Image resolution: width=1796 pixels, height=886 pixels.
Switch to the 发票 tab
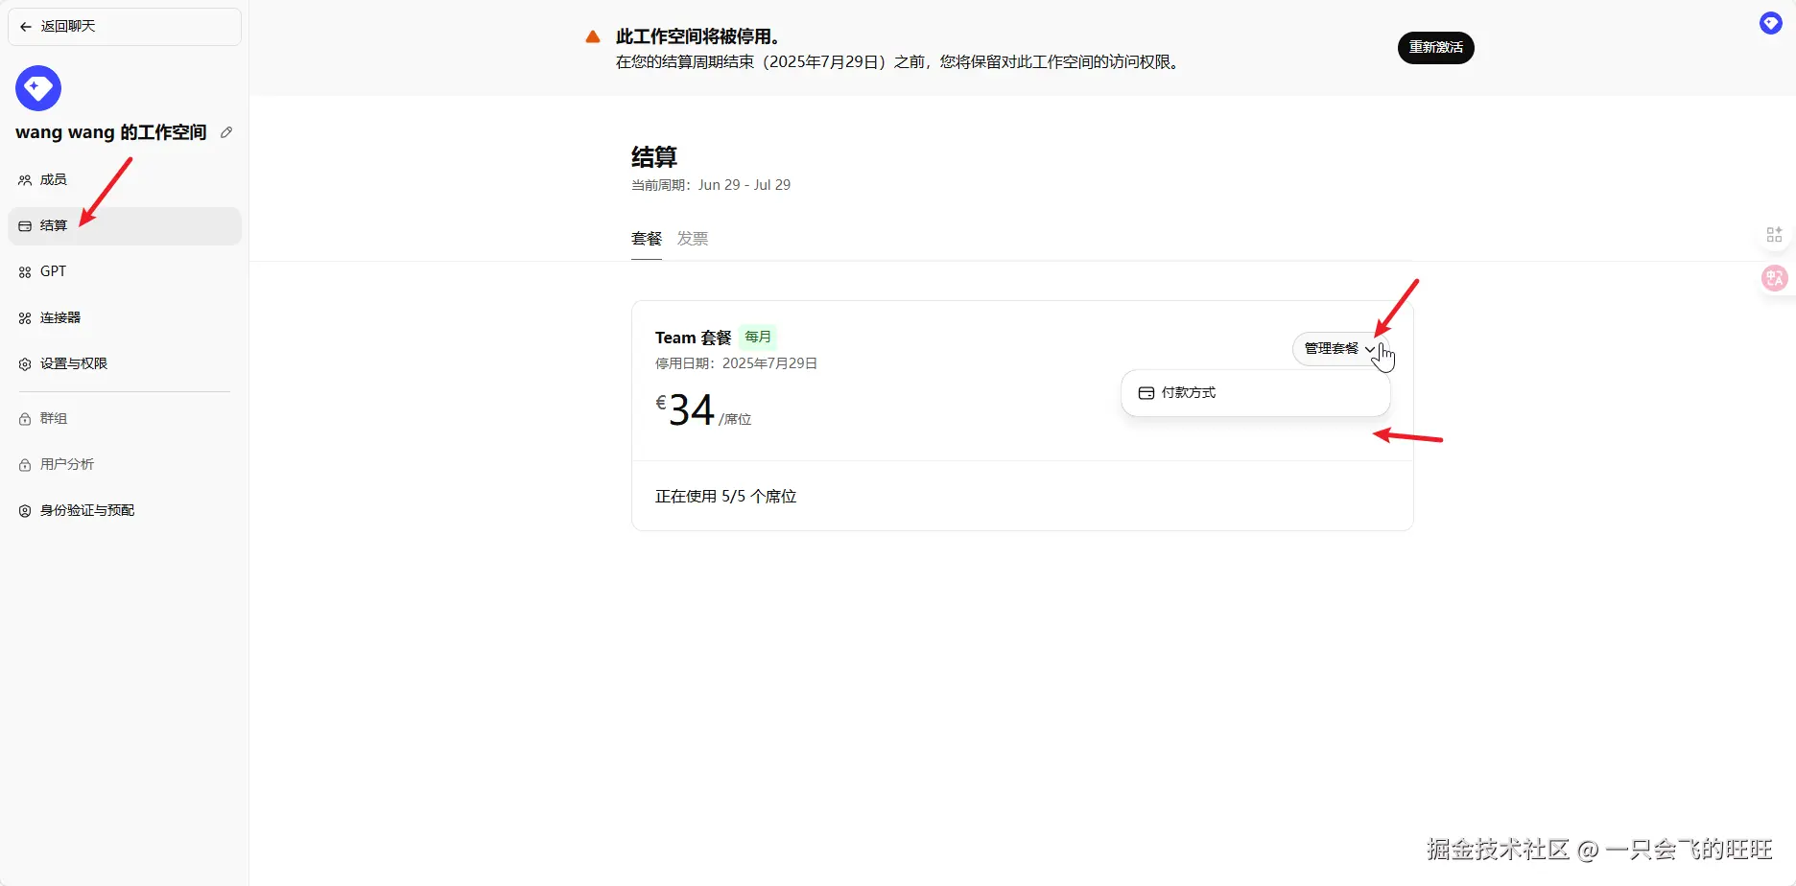pos(693,239)
